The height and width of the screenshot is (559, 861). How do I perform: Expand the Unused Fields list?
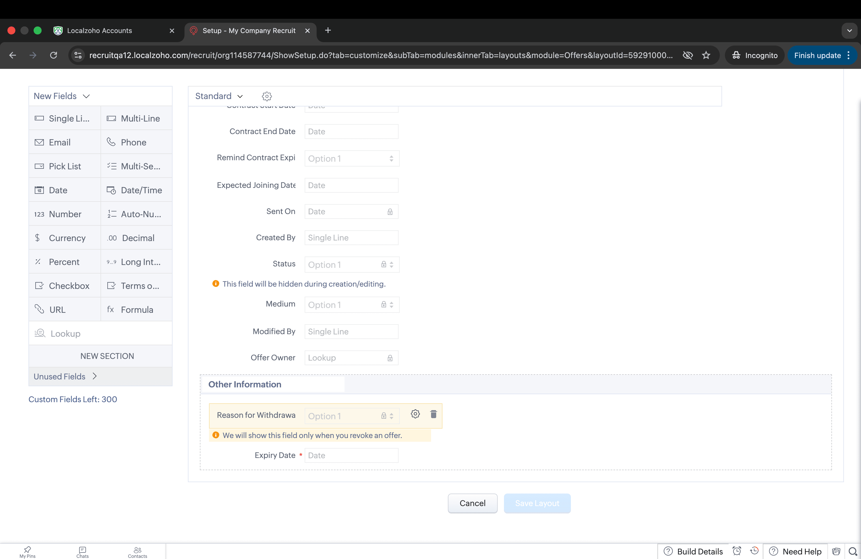[65, 376]
